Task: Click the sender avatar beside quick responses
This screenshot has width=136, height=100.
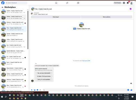Action: tap(32, 81)
